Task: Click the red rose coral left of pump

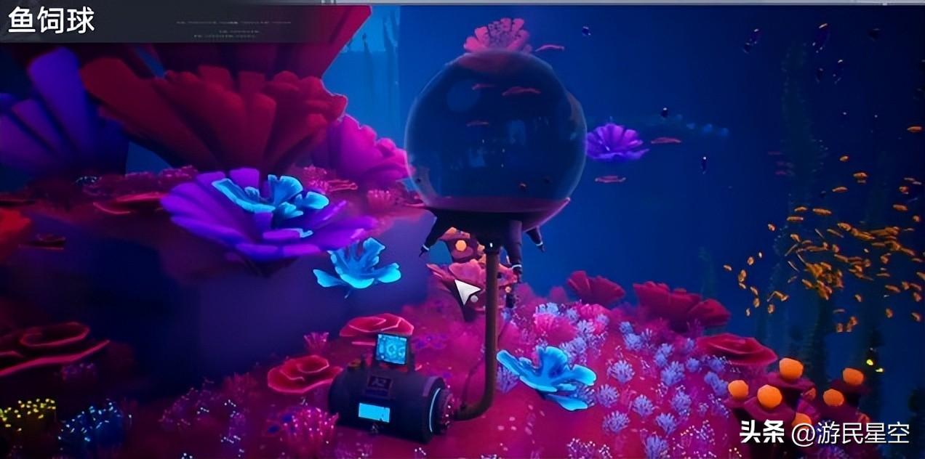Action: [303, 374]
